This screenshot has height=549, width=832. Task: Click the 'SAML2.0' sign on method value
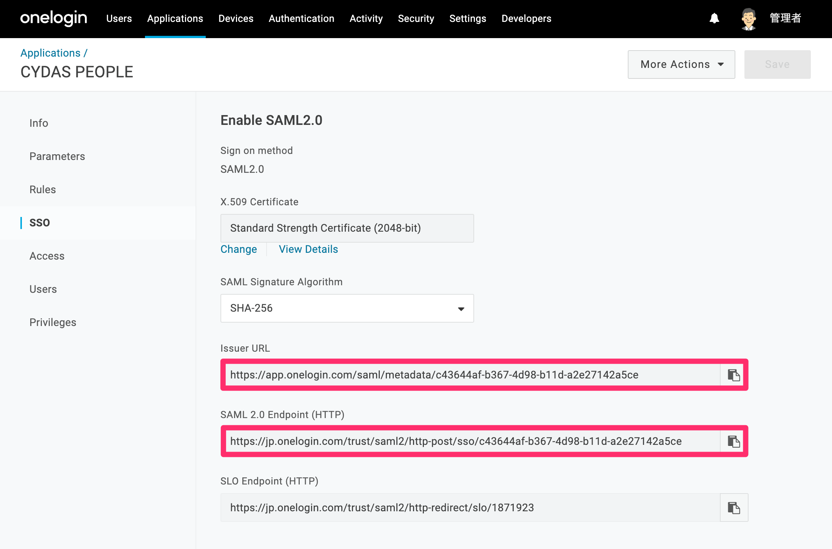pos(242,169)
